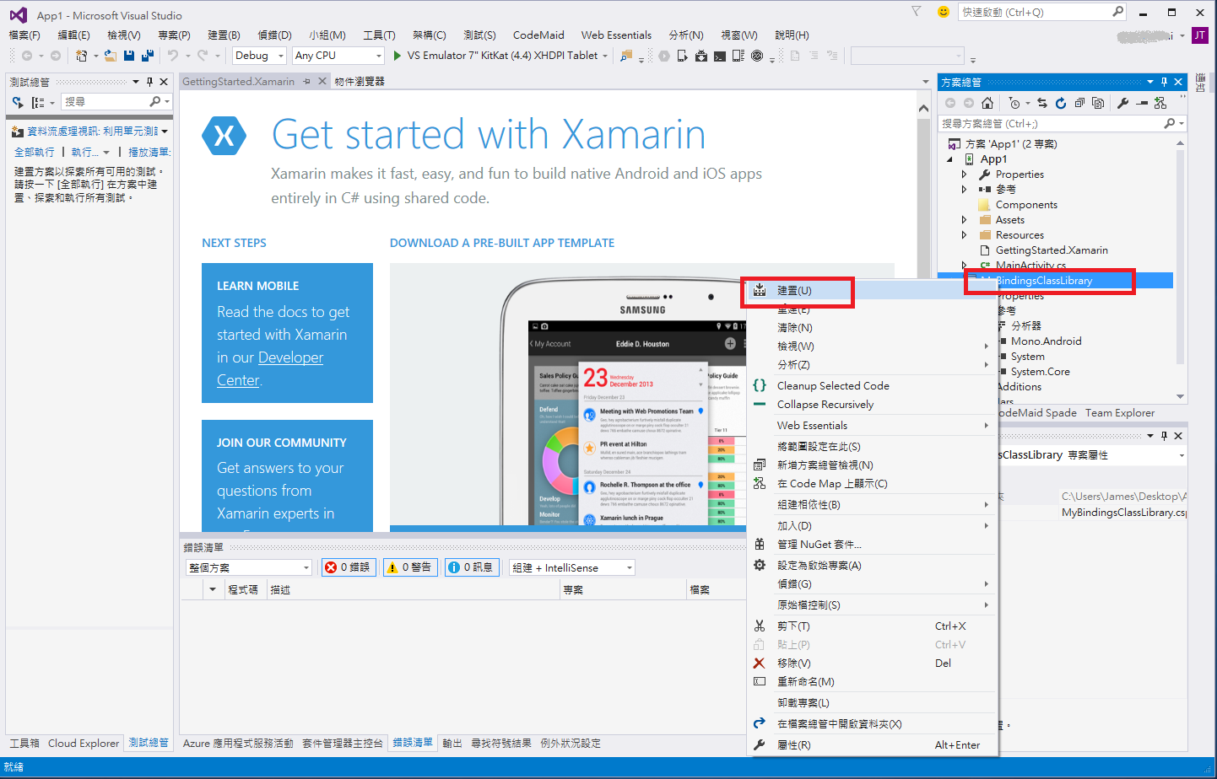This screenshot has width=1217, height=779.
Task: Click the New Project toolbar icon
Action: point(82,56)
